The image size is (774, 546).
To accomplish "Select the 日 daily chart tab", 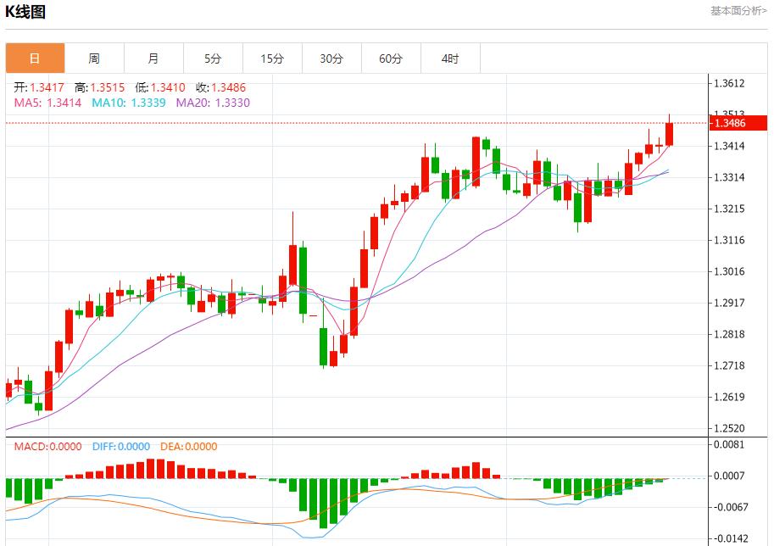I will click(x=35, y=58).
